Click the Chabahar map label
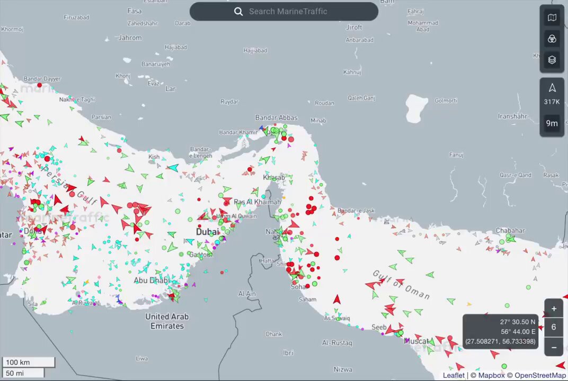The height and width of the screenshot is (381, 568). coord(510,231)
